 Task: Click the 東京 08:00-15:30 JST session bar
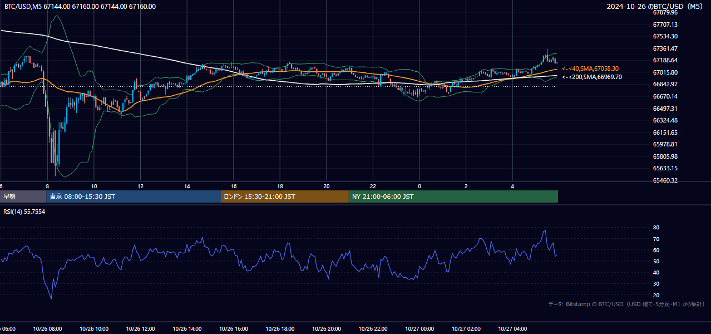pos(134,197)
